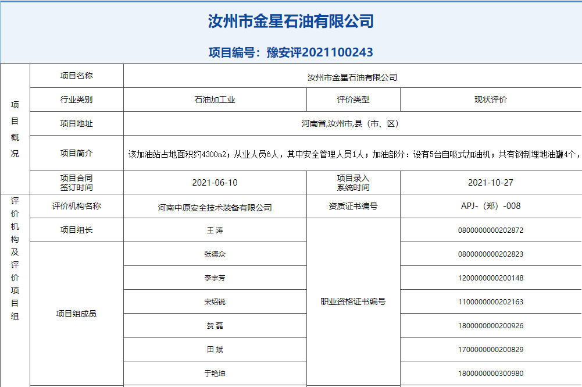Screen dimensions: 582x387
Task: Click the 项目简介 label
Action: 77,153
